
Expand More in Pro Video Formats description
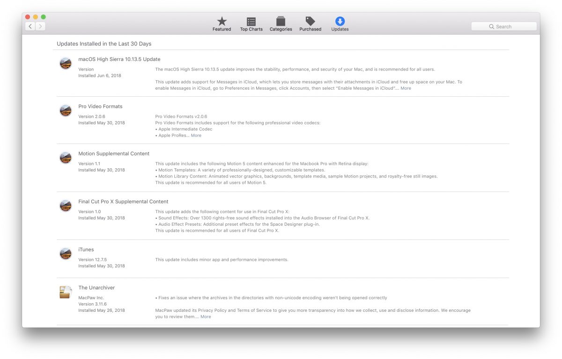(x=196, y=136)
